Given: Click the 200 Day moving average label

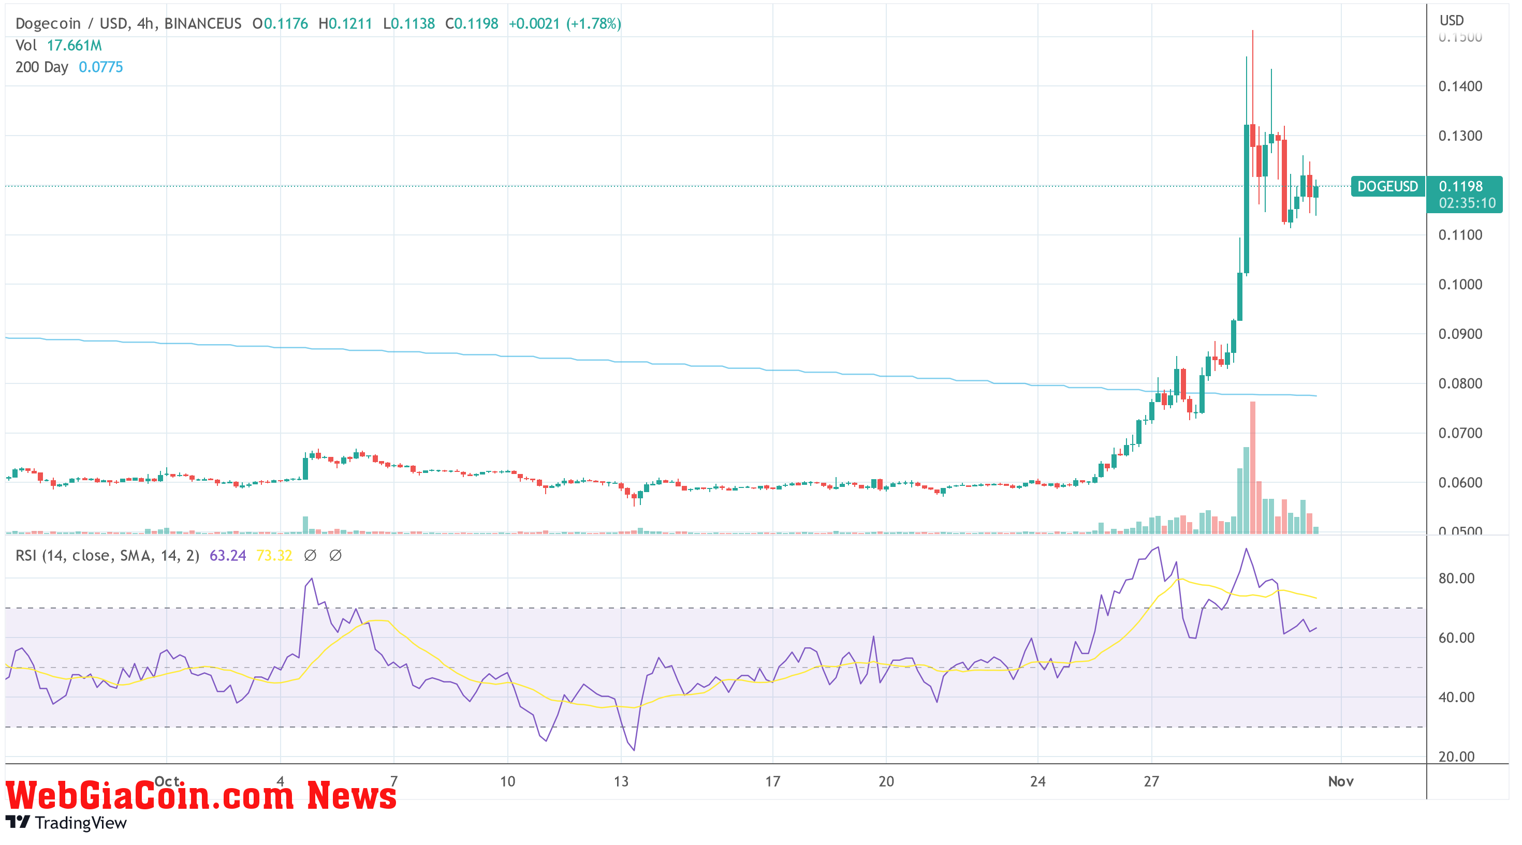Looking at the screenshot, I should (x=42, y=67).
